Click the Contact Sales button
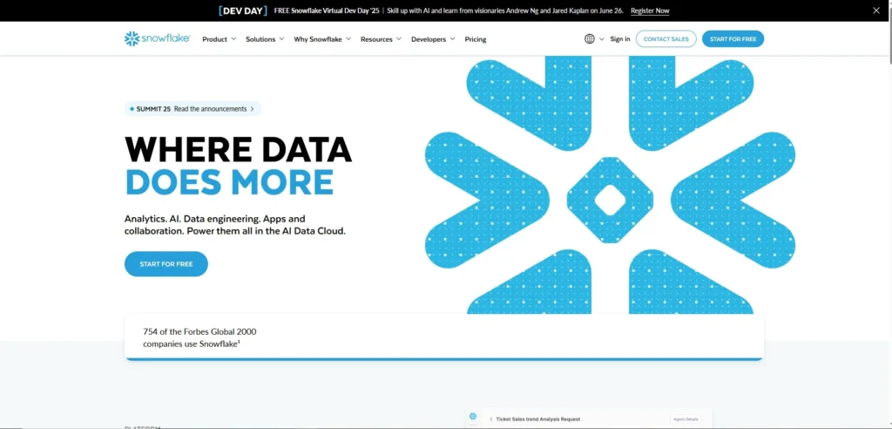The width and height of the screenshot is (892, 429). tap(666, 38)
